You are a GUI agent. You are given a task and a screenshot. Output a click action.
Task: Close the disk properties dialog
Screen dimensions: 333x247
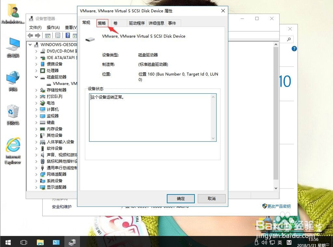(x=223, y=11)
